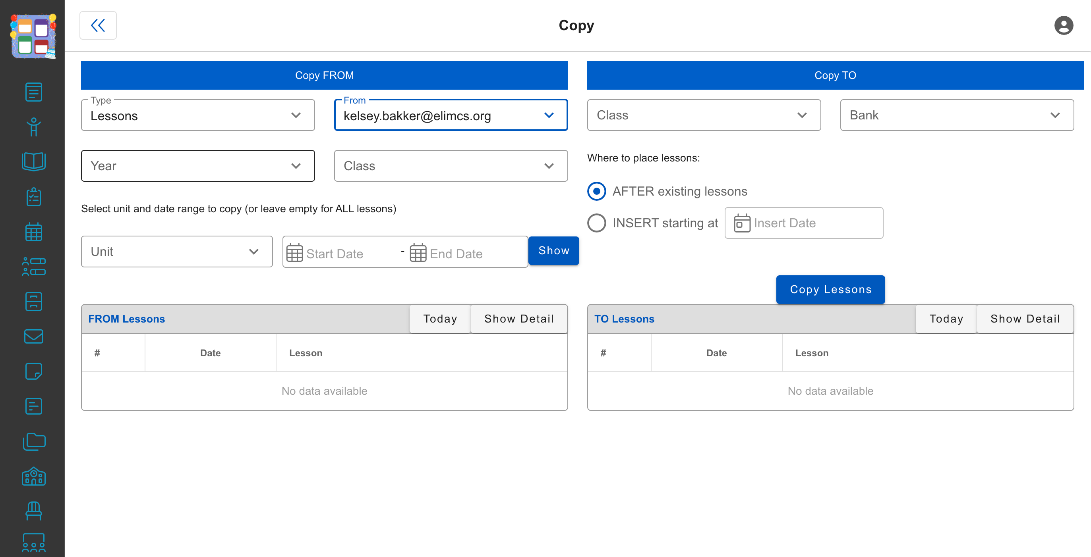Open the user account profile icon
The height and width of the screenshot is (557, 1091).
click(1064, 25)
